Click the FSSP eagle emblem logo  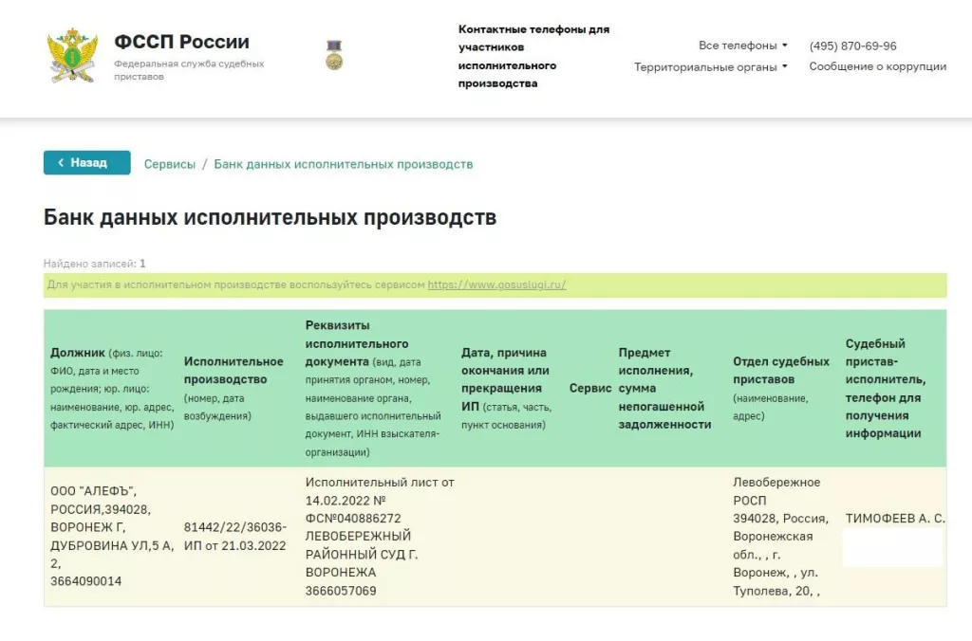click(72, 55)
